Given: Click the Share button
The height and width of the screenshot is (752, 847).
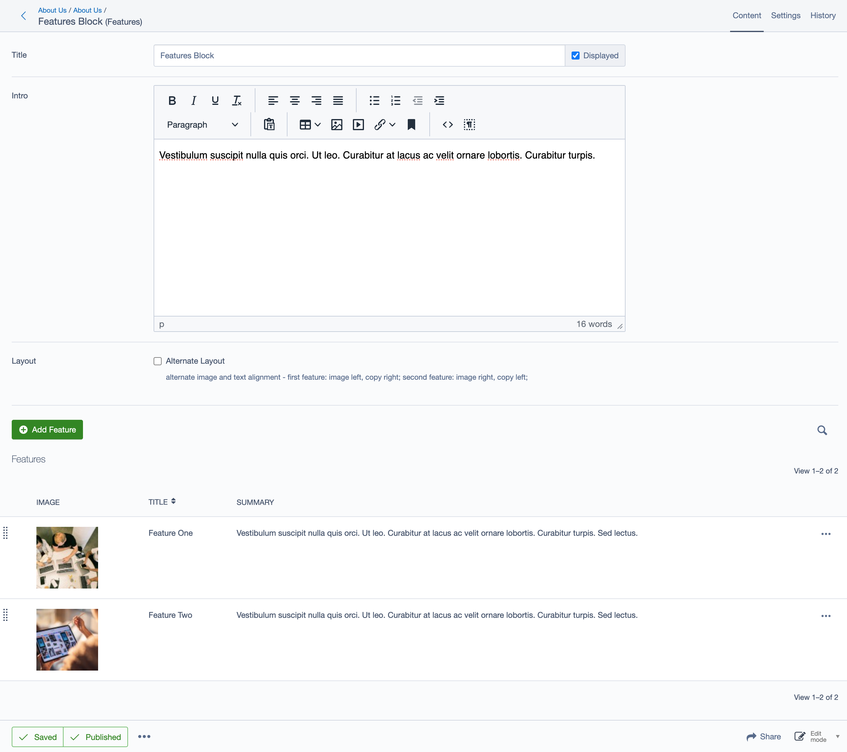Looking at the screenshot, I should [764, 737].
